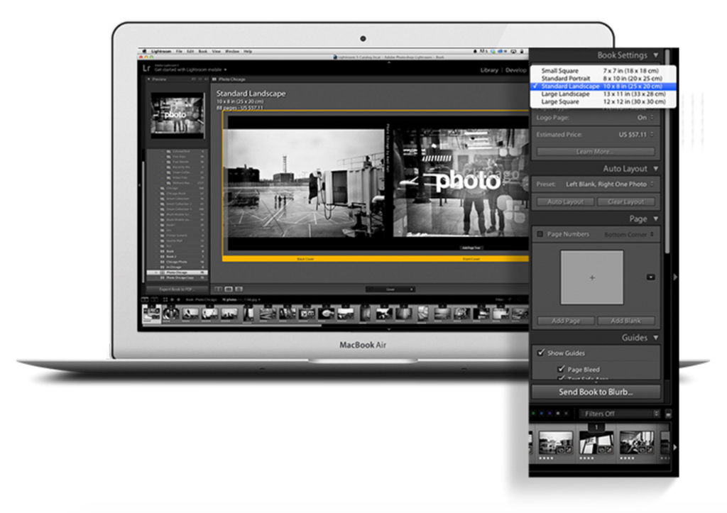The width and height of the screenshot is (727, 513).
Task: Click the Lr logo identity plate
Action: coord(146,68)
